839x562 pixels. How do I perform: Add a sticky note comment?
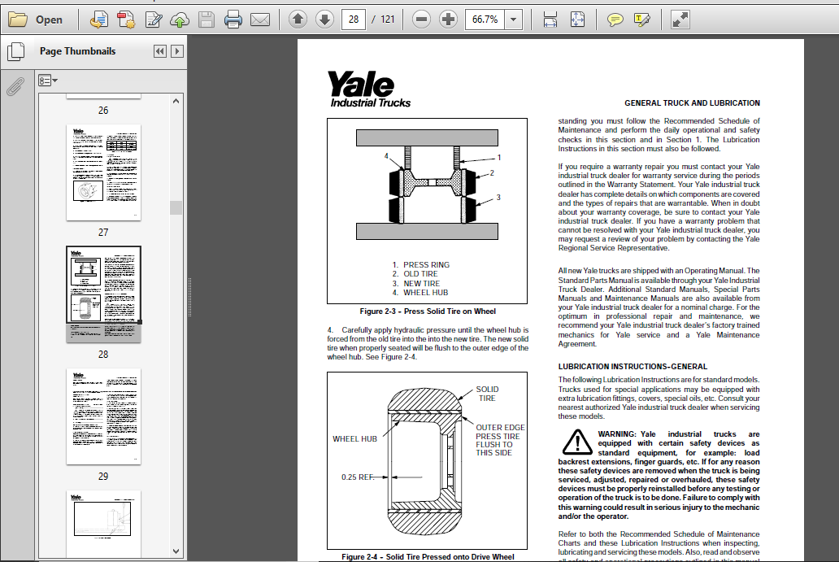coord(615,20)
